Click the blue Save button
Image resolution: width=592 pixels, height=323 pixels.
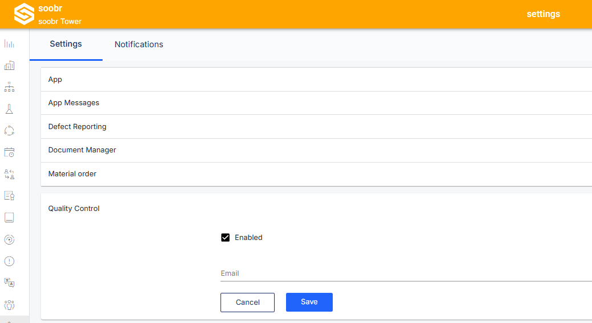(x=309, y=303)
